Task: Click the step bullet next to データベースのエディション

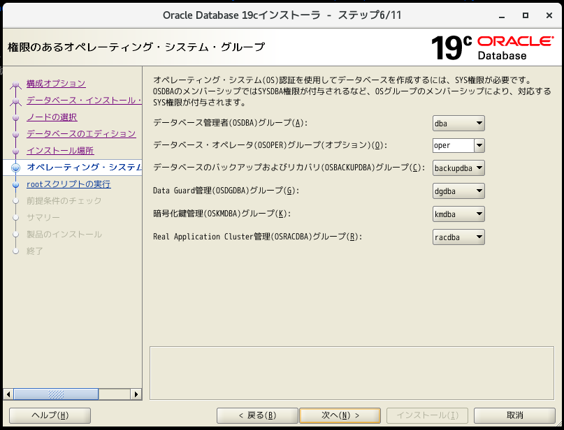Action: click(15, 134)
